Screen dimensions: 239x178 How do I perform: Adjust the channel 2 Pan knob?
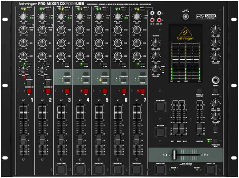point(42,70)
